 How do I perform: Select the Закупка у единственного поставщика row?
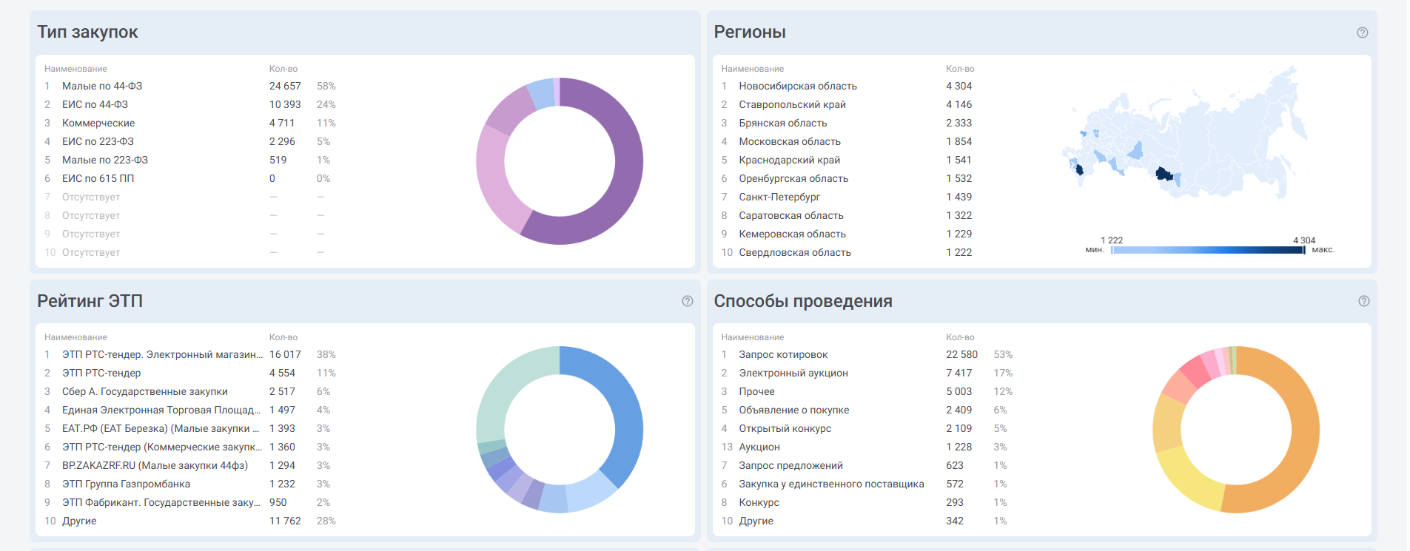tap(830, 484)
